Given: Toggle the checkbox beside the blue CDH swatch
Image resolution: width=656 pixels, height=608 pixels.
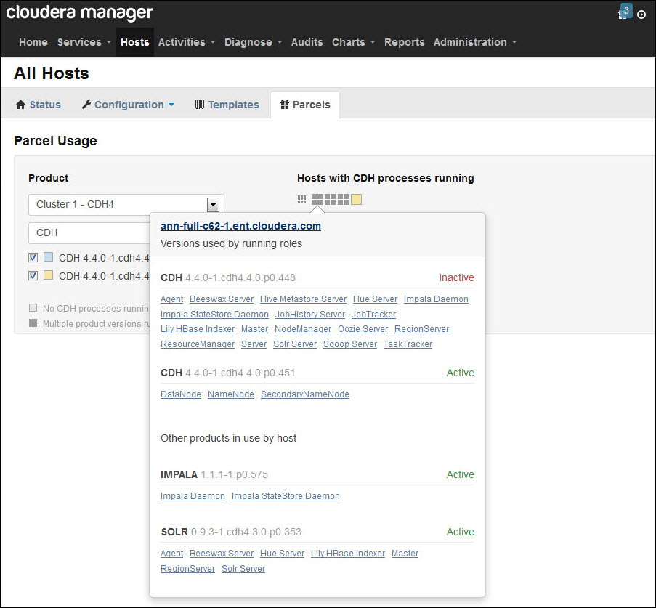Looking at the screenshot, I should [x=33, y=257].
